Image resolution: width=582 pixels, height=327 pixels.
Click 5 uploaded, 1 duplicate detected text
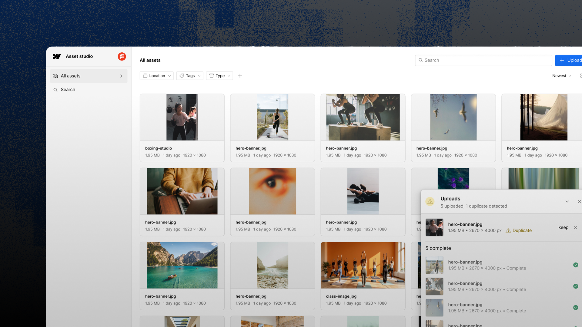point(473,206)
